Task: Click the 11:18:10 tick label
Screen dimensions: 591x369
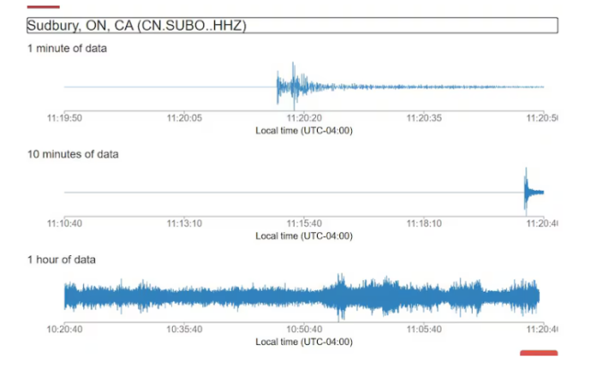Action: (424, 223)
